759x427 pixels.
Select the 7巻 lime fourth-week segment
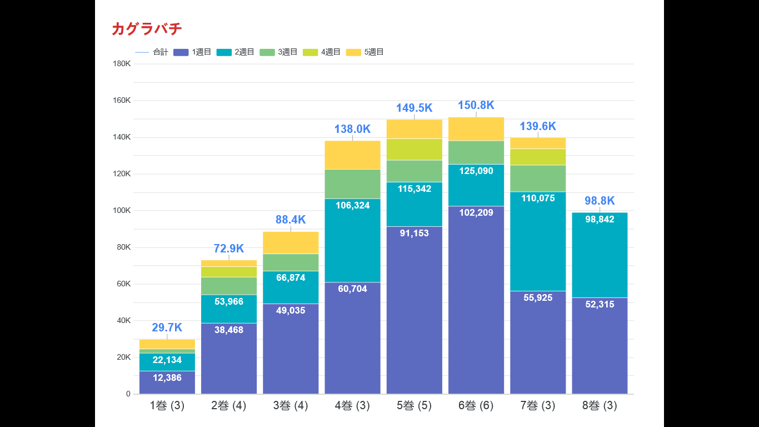[x=538, y=157]
